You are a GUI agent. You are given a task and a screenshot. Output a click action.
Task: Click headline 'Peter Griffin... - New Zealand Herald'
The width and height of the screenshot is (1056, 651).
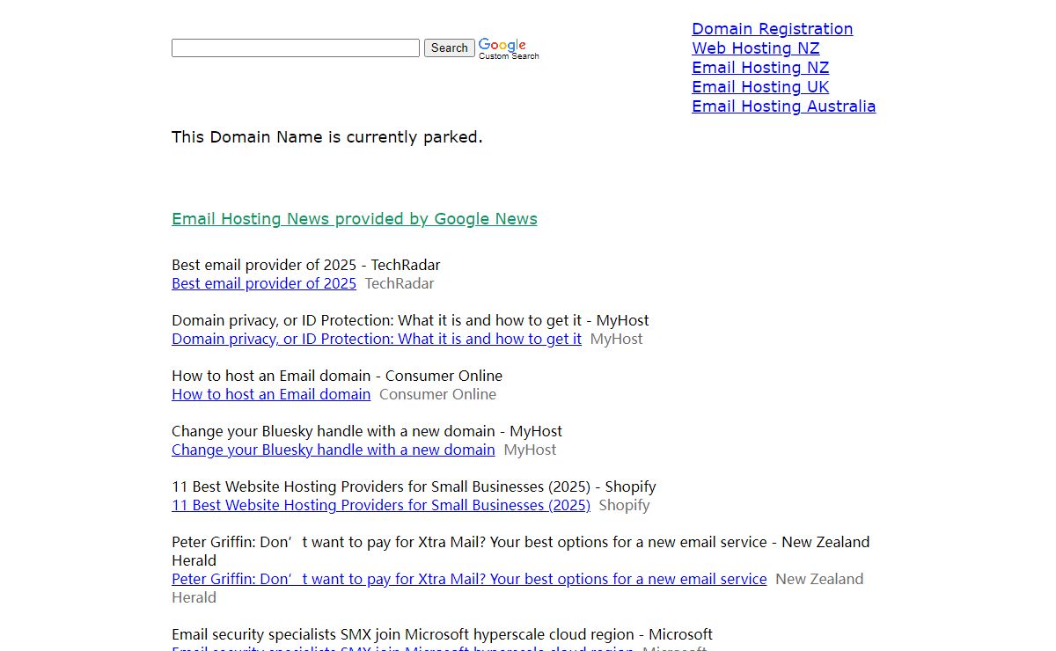(520, 551)
